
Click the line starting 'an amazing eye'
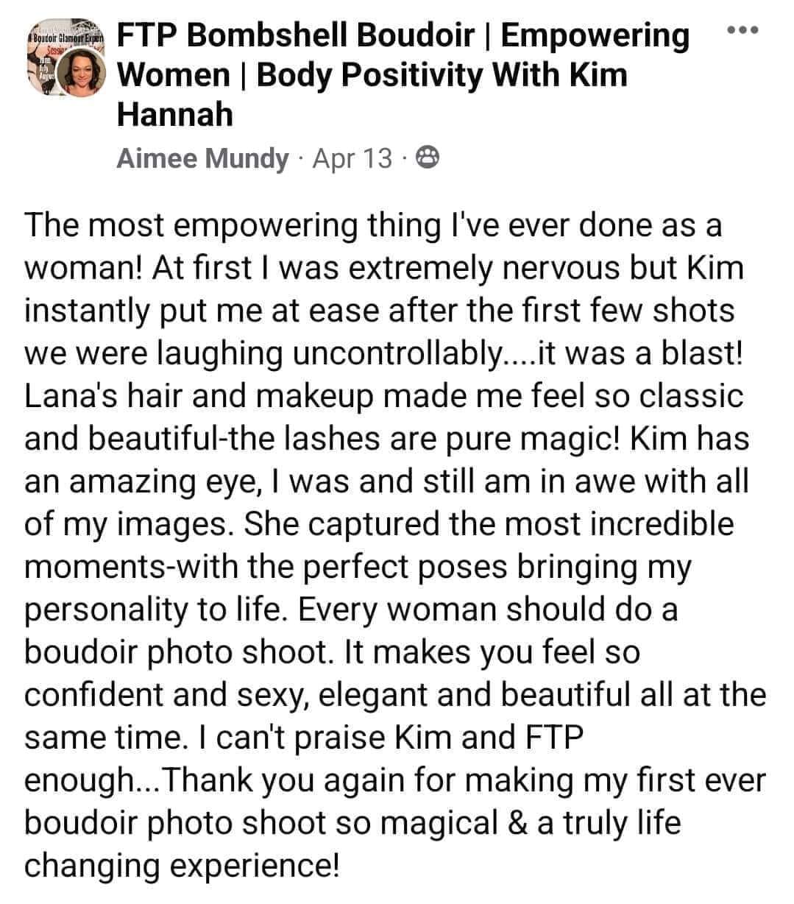[386, 481]
